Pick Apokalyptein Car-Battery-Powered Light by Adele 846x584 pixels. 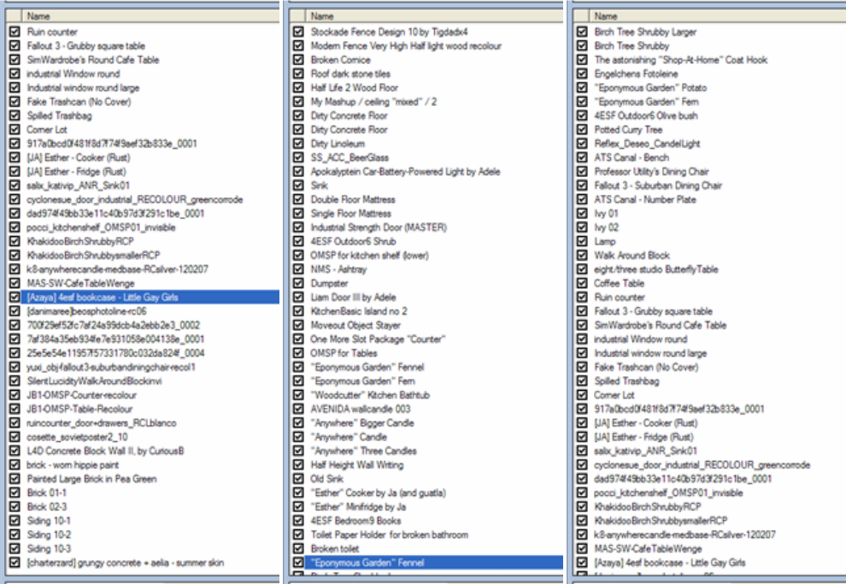pos(406,172)
